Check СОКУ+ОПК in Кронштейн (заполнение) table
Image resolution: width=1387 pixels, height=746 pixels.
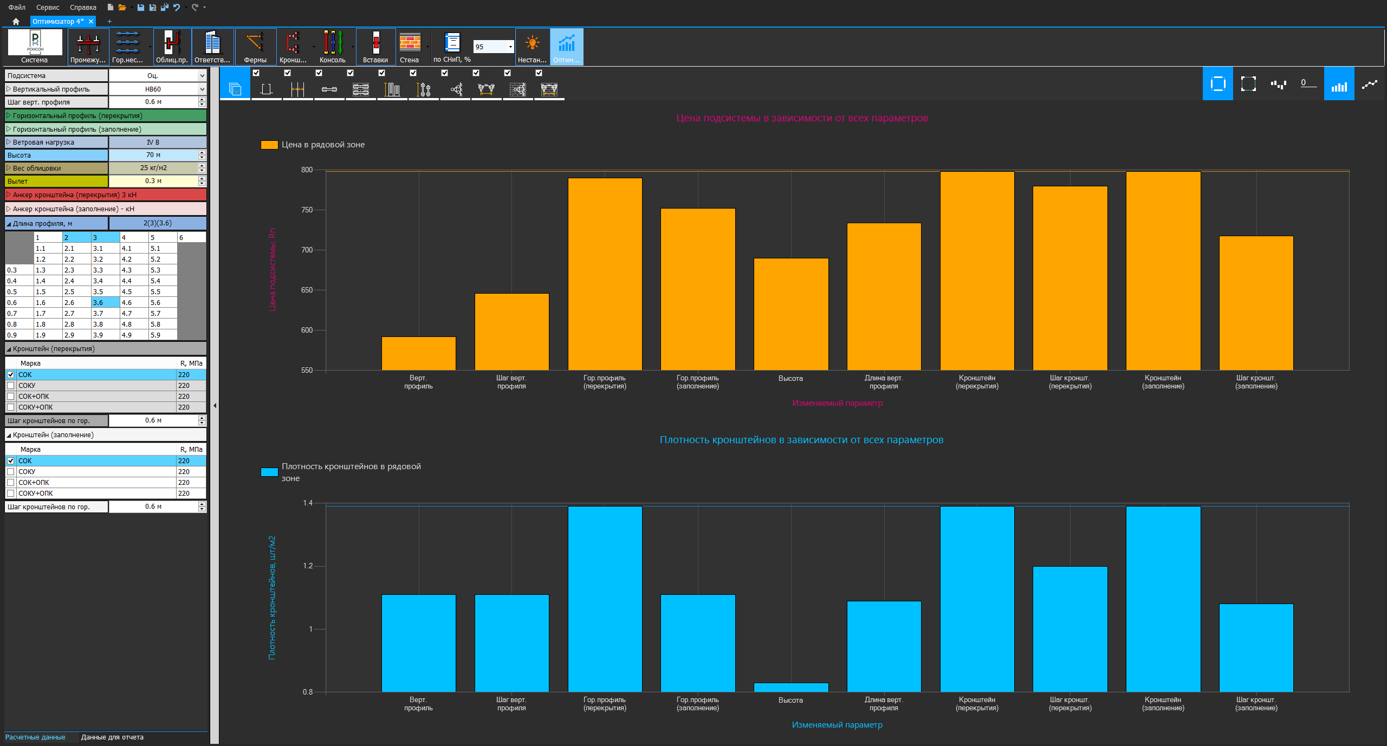(11, 493)
